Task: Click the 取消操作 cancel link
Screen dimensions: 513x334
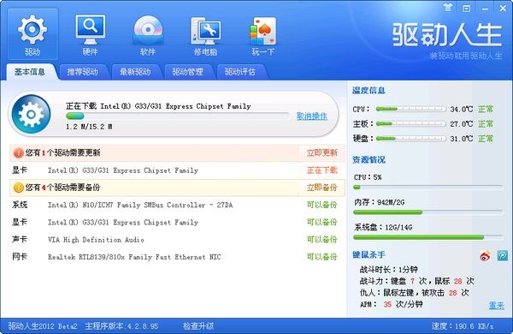Action: click(x=312, y=116)
